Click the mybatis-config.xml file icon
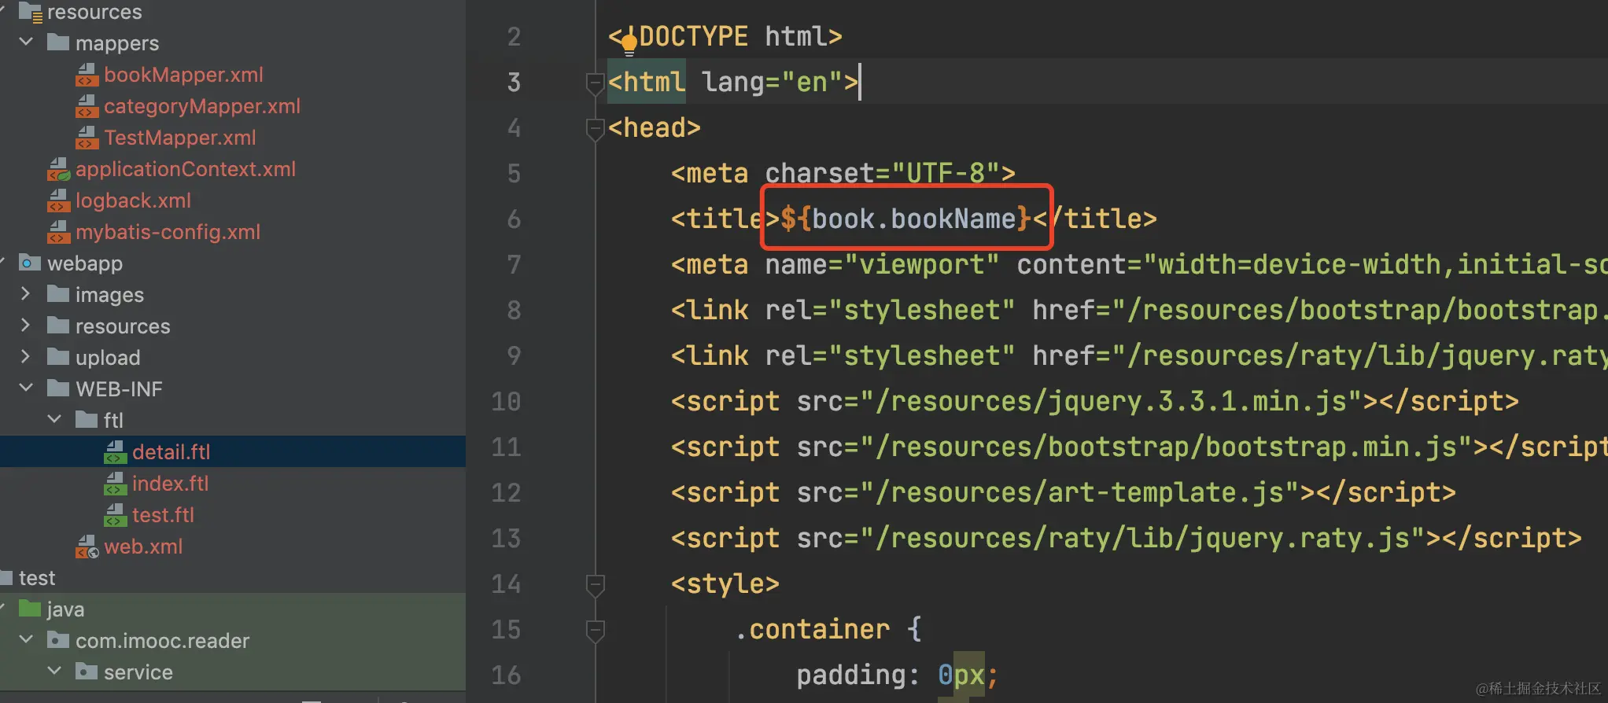Viewport: 1608px width, 703px height. click(x=58, y=232)
